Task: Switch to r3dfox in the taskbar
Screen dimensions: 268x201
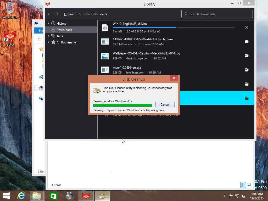Action: 86,196
